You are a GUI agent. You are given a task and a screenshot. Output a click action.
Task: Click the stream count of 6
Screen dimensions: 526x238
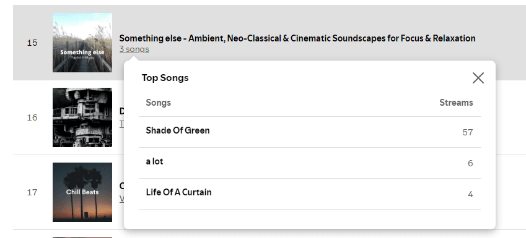click(x=470, y=163)
